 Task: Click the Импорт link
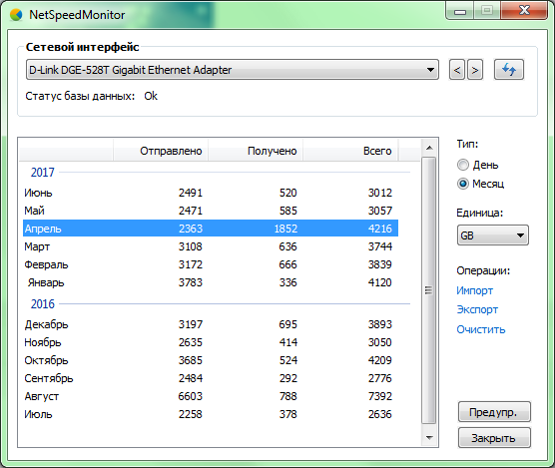[475, 290]
